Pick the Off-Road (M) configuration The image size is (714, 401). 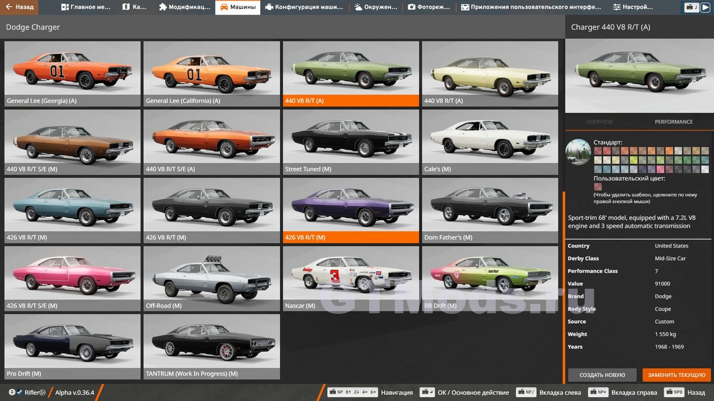(212, 279)
